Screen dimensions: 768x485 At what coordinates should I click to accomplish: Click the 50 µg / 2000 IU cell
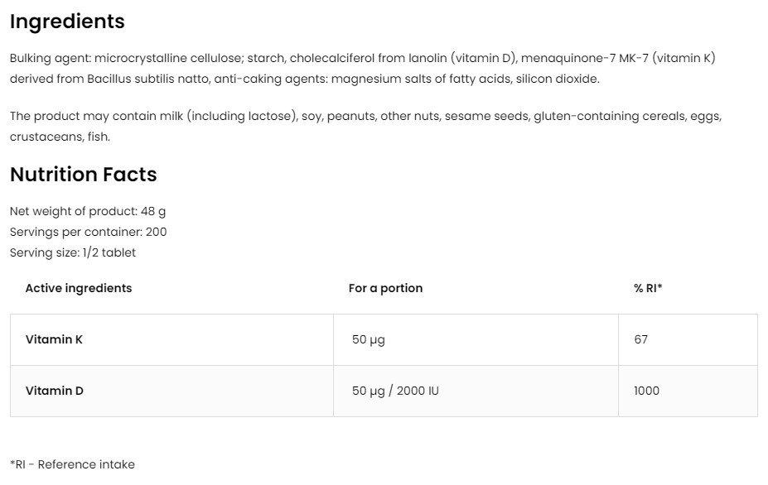pos(395,391)
